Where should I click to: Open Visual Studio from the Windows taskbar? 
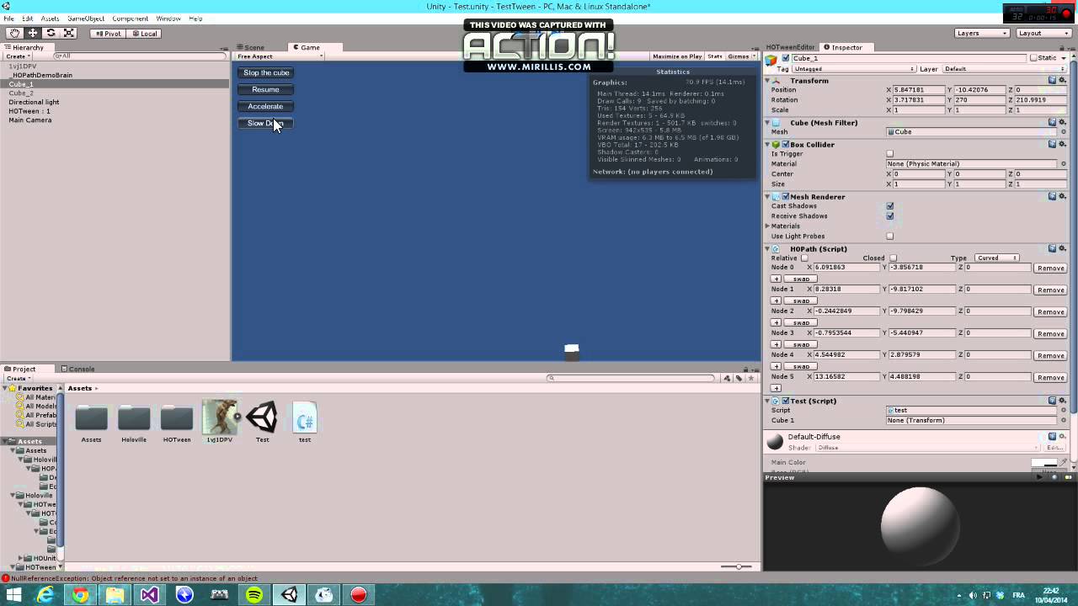149,595
